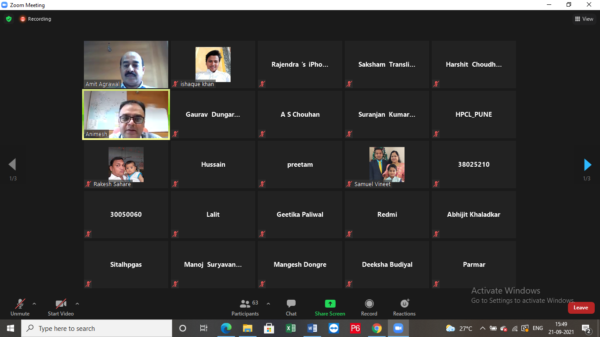The height and width of the screenshot is (337, 600).
Task: Open Microsoft Excel from the taskbar
Action: (290, 328)
